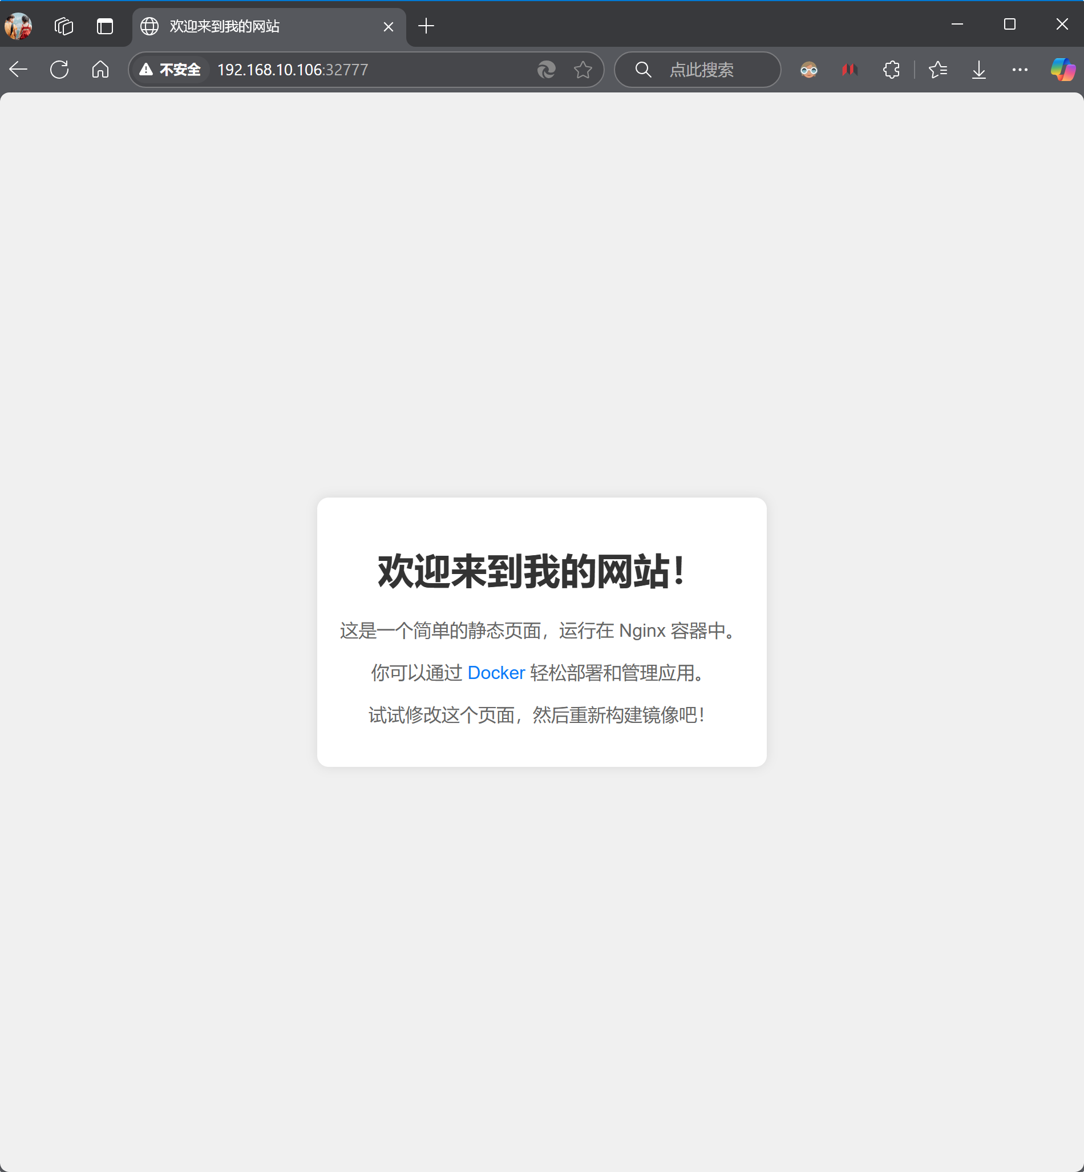Follow the Docker link on the page
This screenshot has height=1172, width=1084.
[x=496, y=673]
